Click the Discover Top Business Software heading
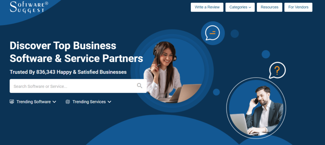Viewport: 325px width, 145px height. pyautogui.click(x=76, y=52)
